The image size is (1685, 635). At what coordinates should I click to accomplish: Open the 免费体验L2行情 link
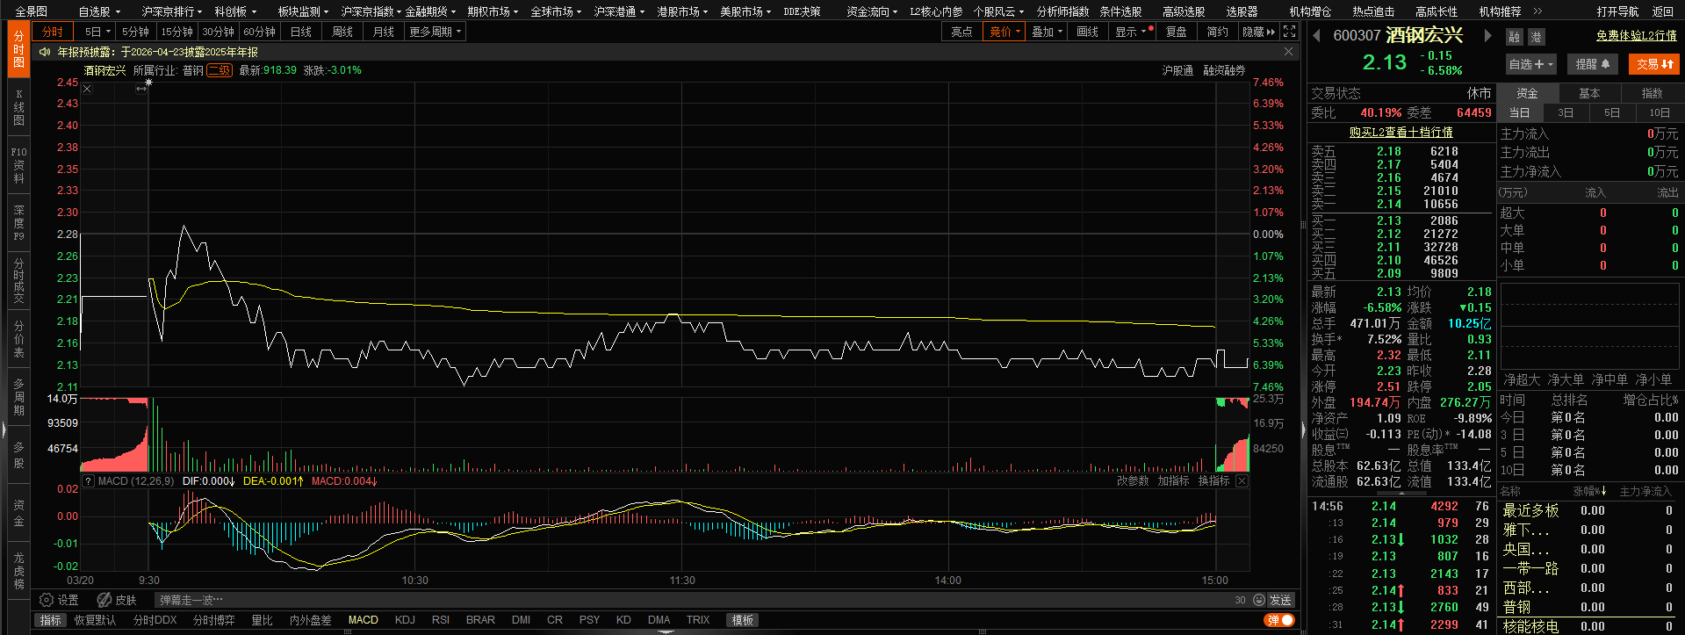tap(1636, 36)
